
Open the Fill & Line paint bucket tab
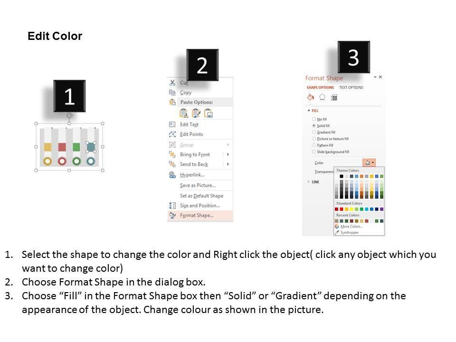pos(310,97)
